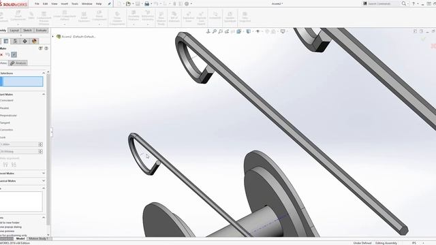Open the Assembly Features tool

point(134,16)
